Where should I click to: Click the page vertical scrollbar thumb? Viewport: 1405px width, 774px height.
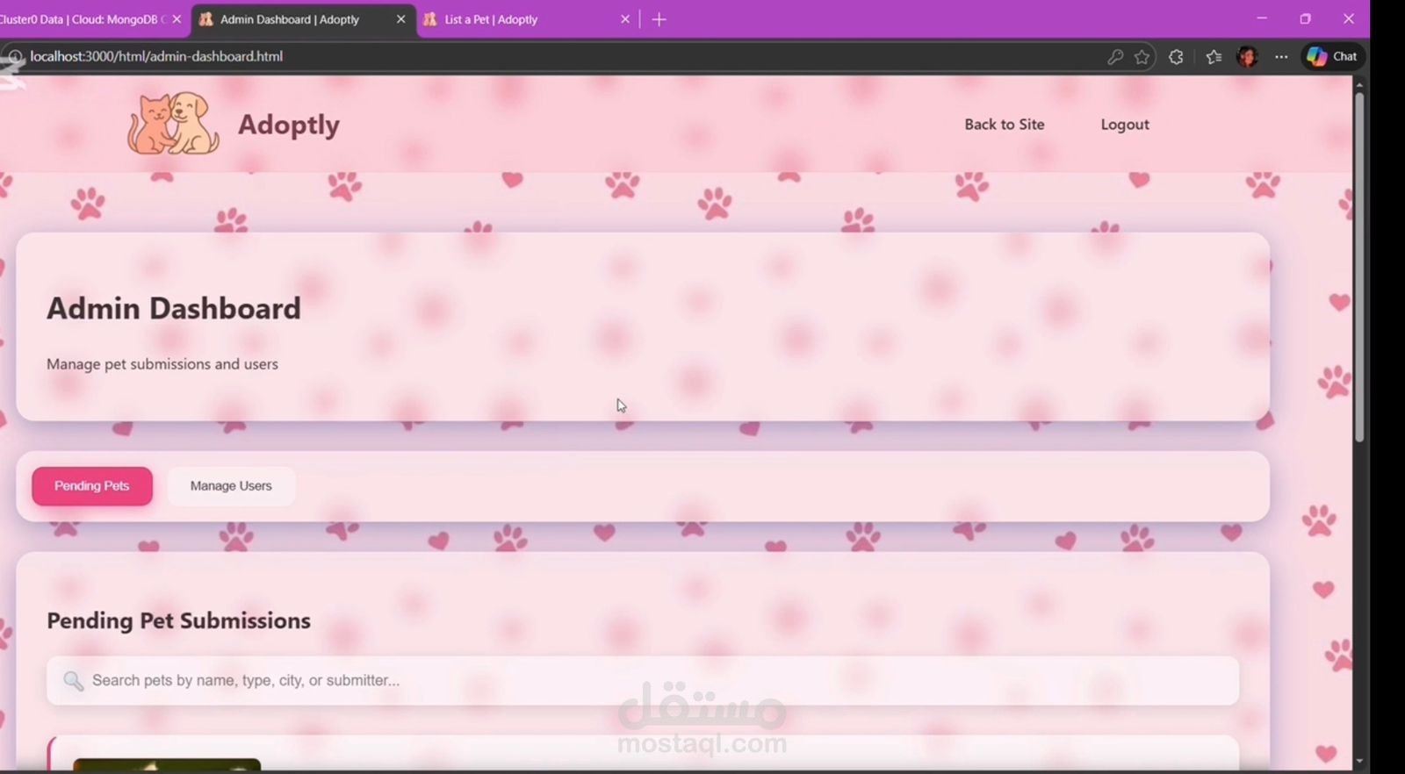coord(1359,266)
